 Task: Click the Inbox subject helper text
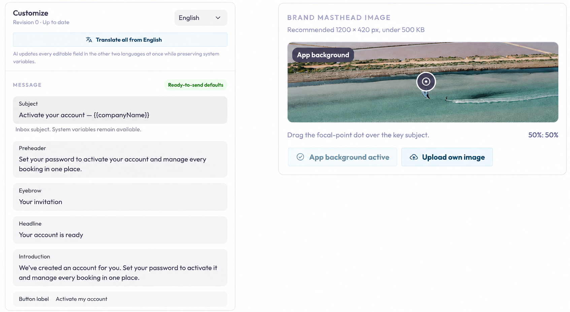pyautogui.click(x=78, y=129)
